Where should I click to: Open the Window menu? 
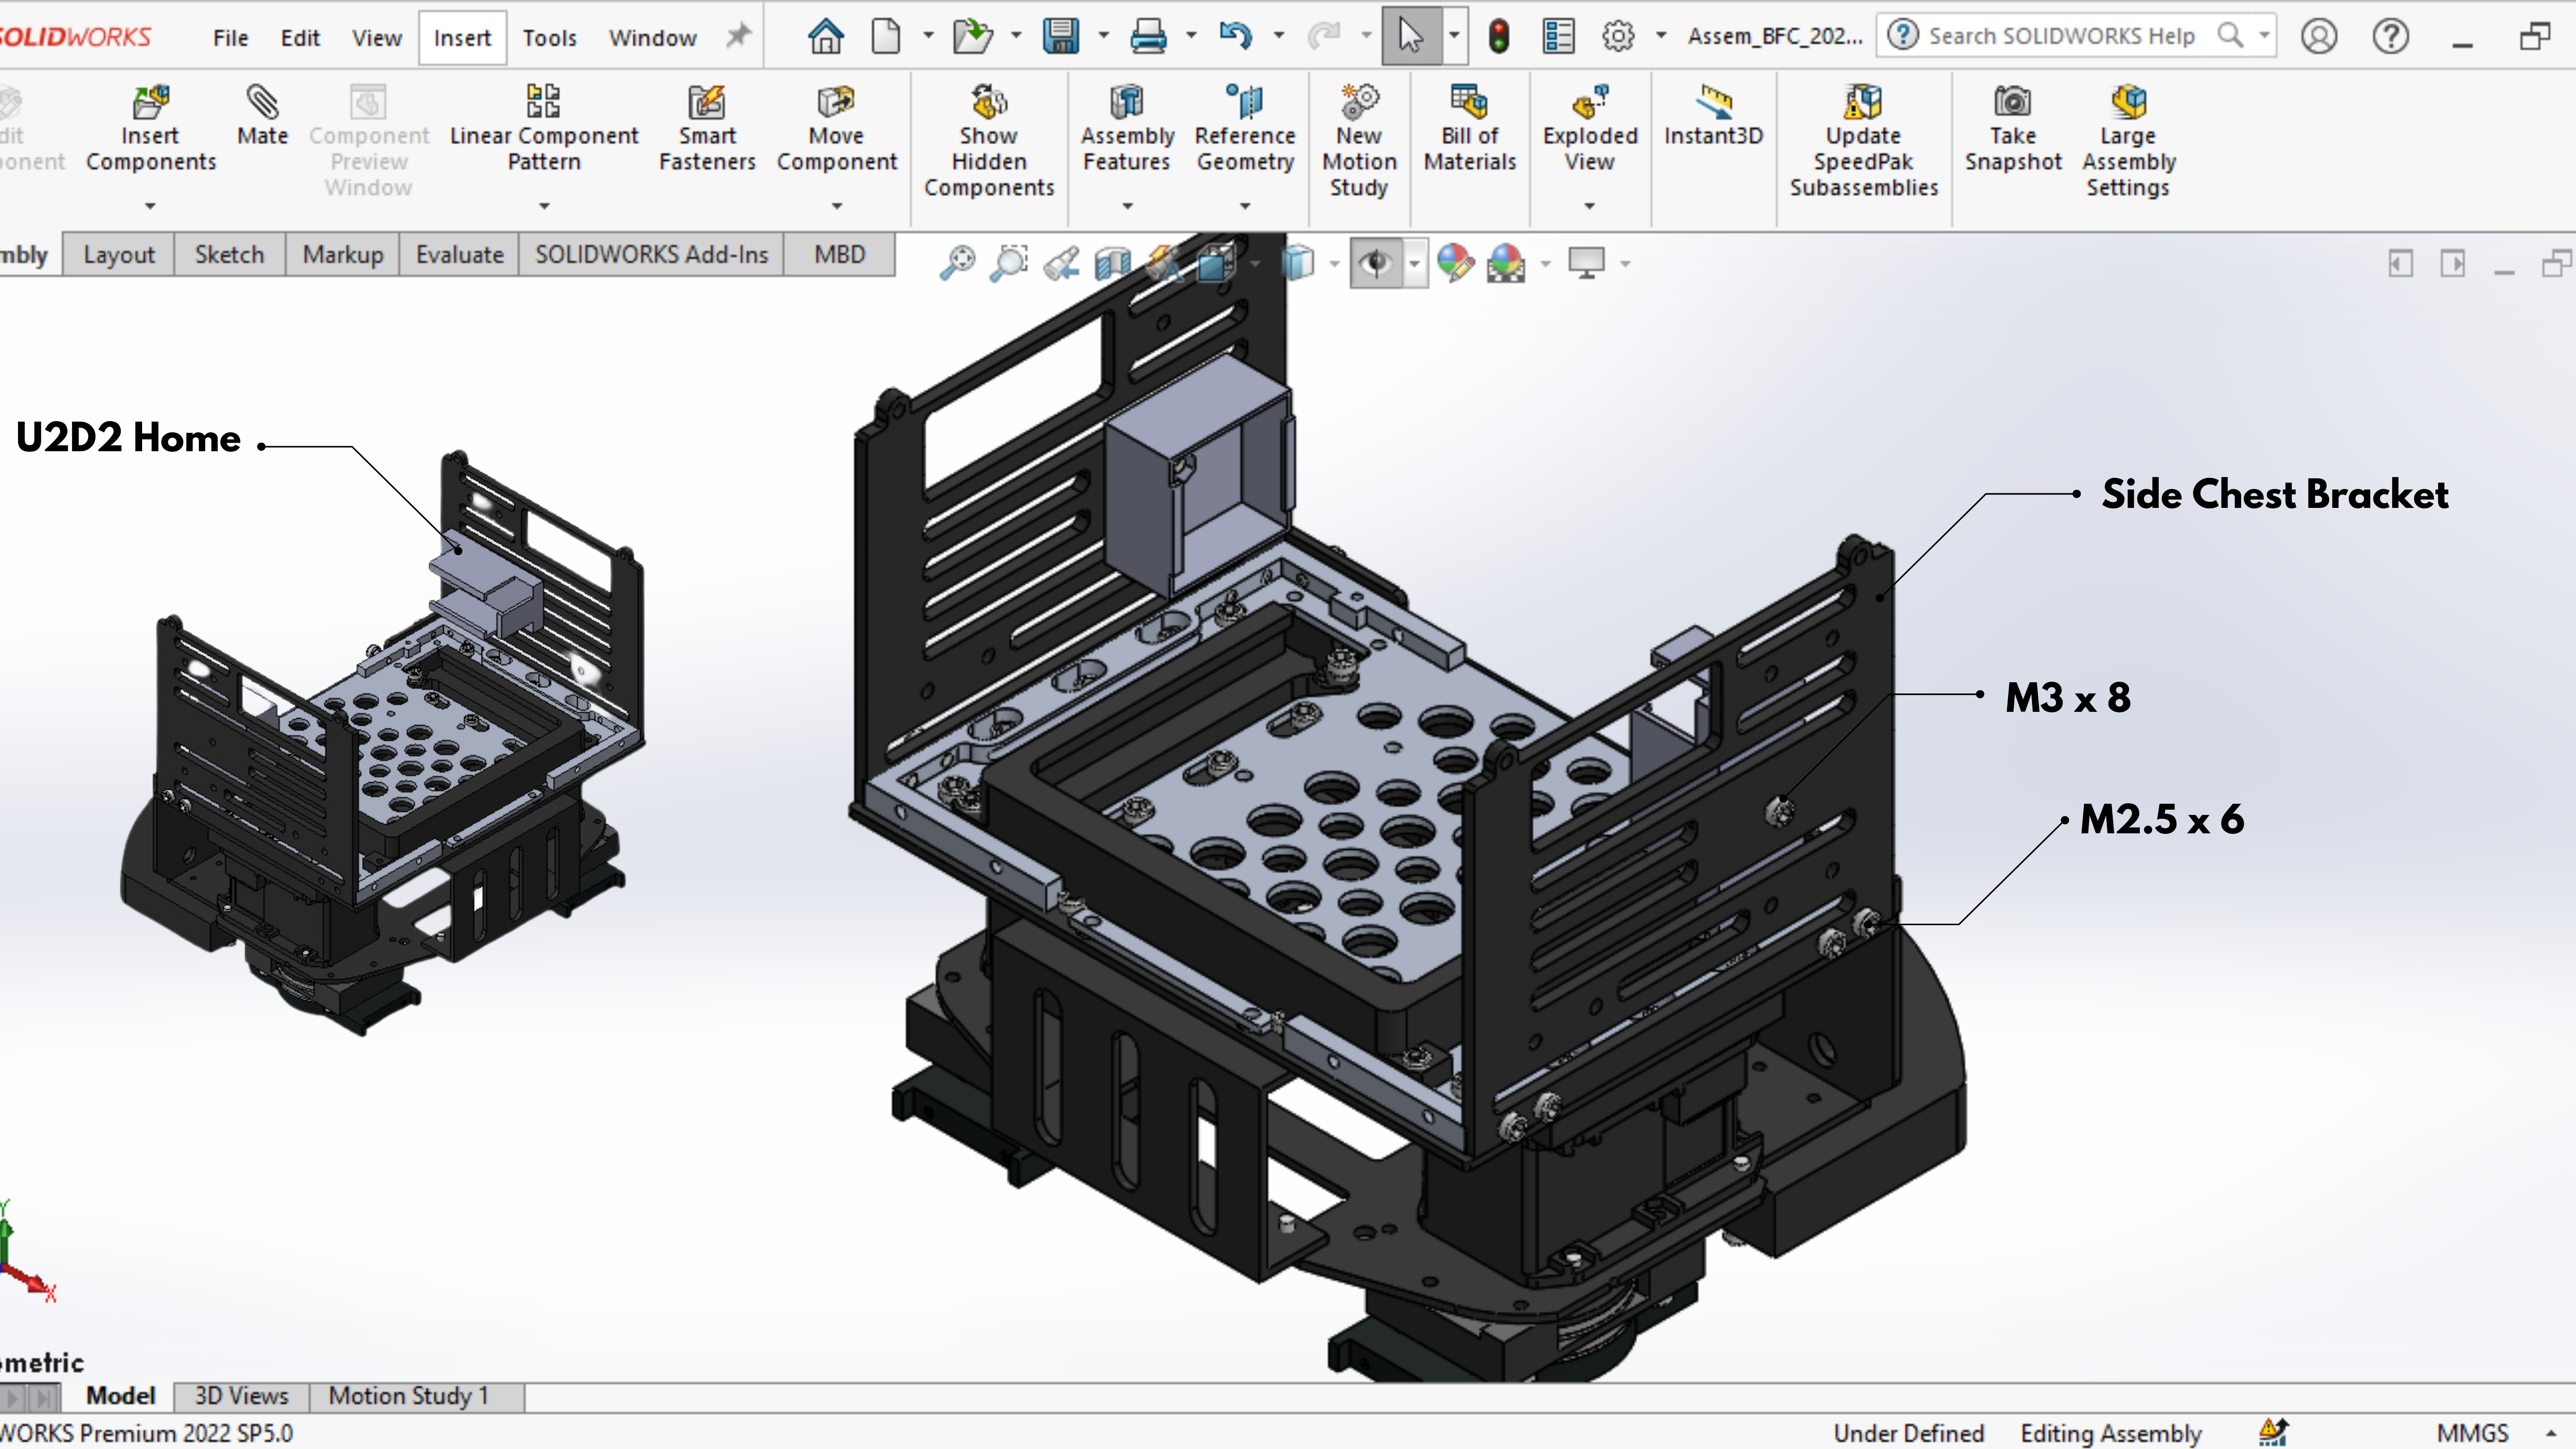pyautogui.click(x=652, y=38)
